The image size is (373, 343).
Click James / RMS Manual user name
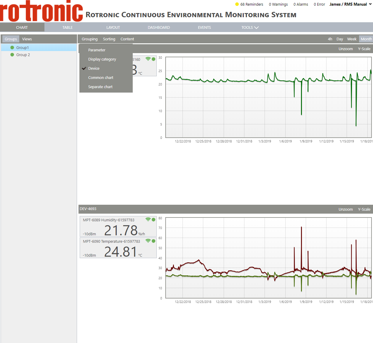coord(348,4)
